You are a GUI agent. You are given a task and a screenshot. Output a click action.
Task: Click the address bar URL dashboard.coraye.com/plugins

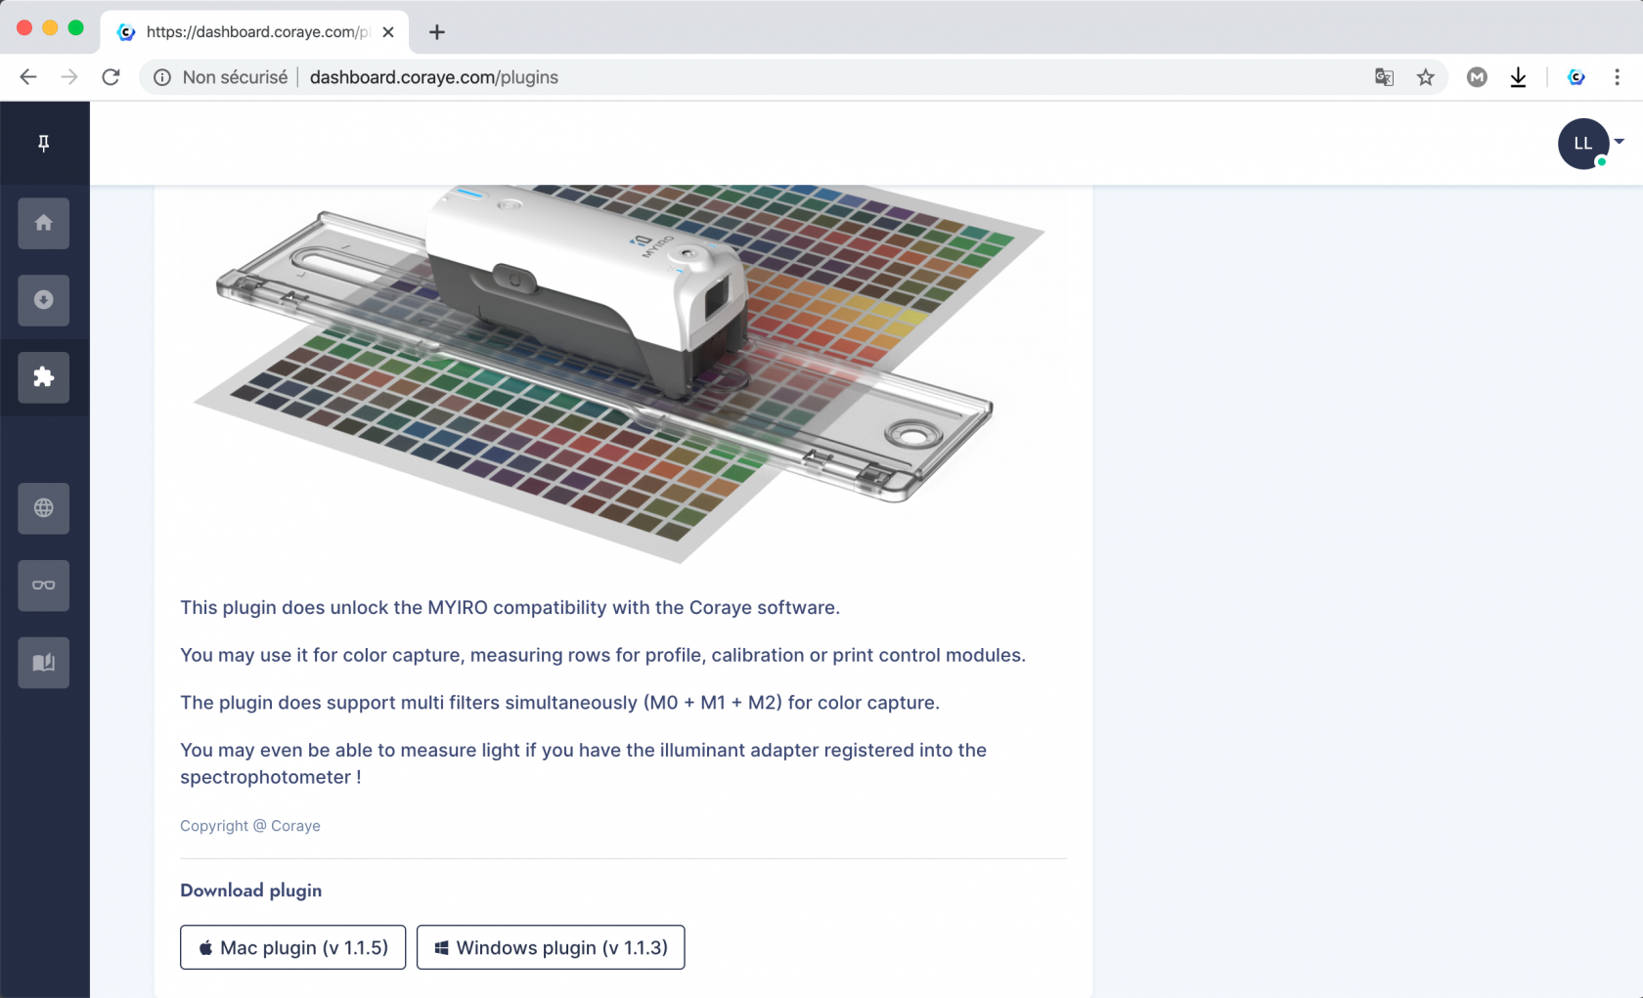(434, 77)
